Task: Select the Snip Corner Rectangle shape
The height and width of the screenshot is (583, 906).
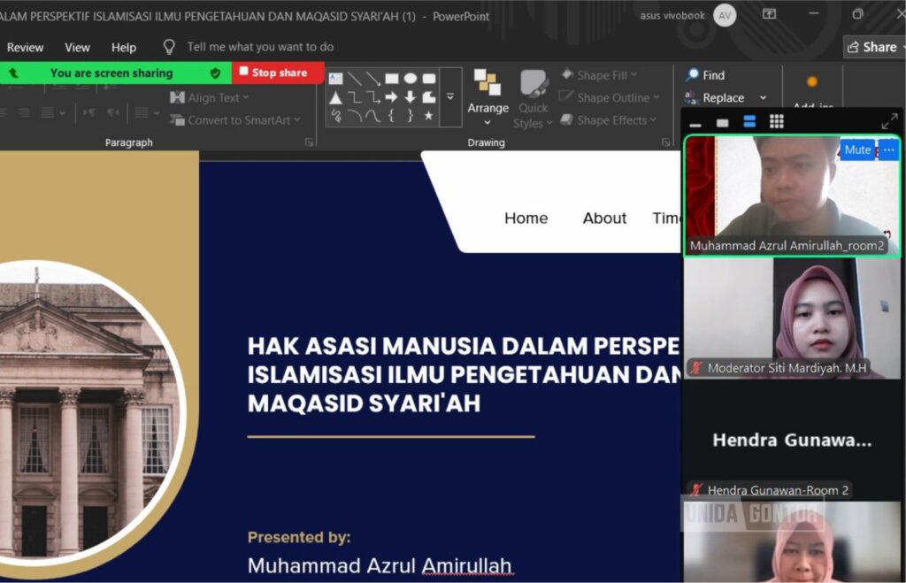Action: [x=429, y=97]
